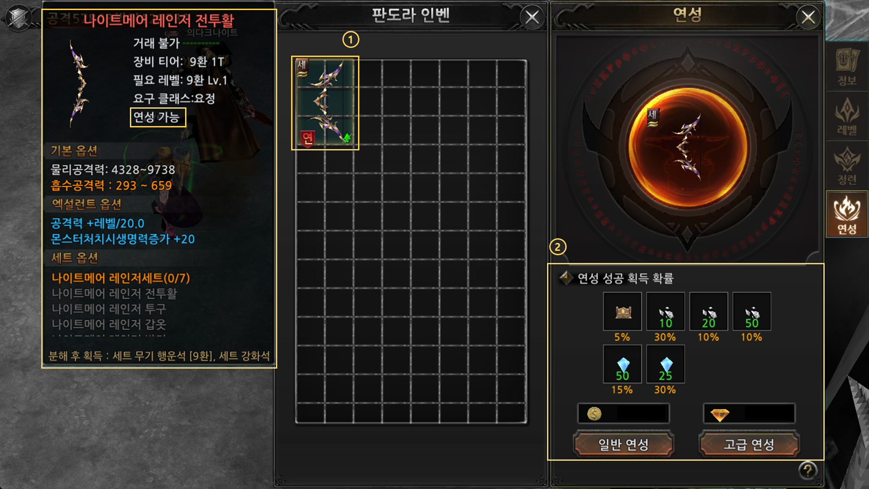
Task: Select the 50 stones reward with 10%
Action: coord(752,311)
